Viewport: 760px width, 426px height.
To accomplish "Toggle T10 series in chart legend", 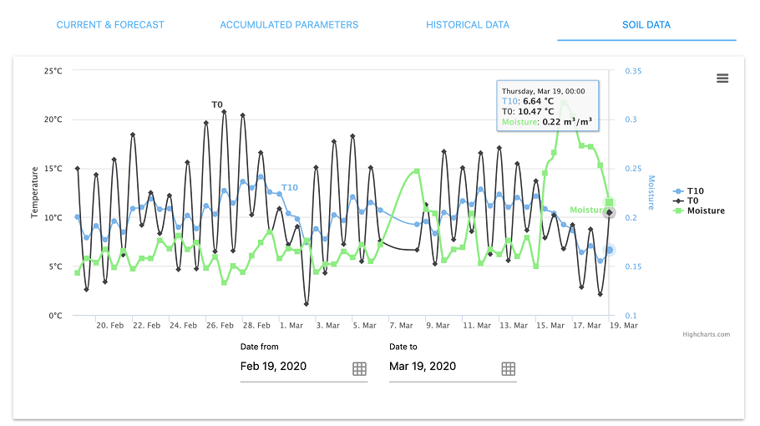I will [x=688, y=191].
